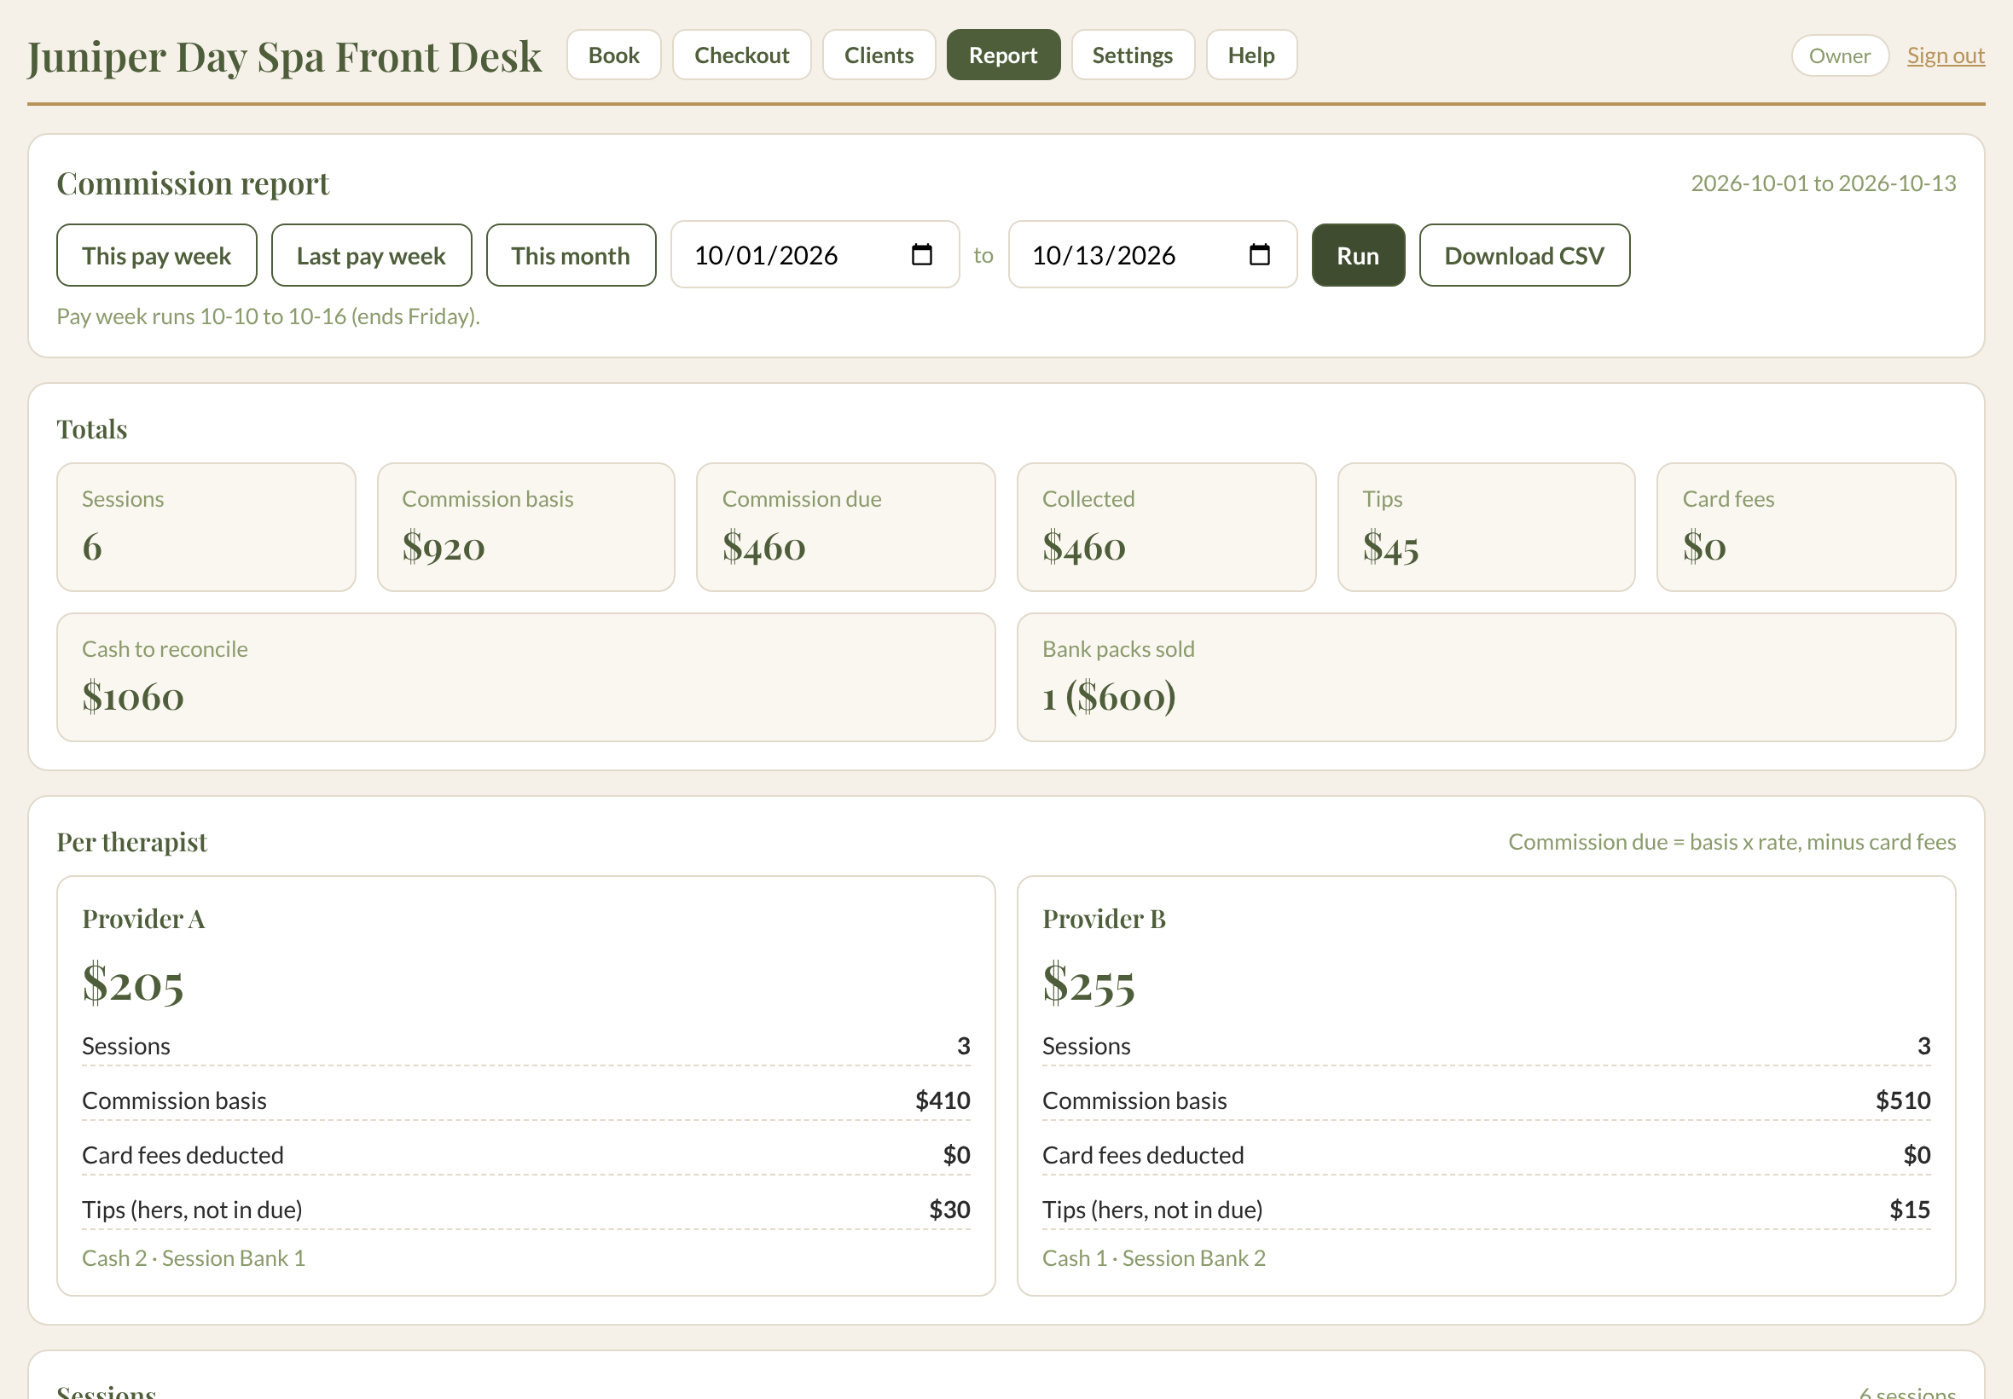Image resolution: width=2013 pixels, height=1399 pixels.
Task: Click Provider A's Card fees deducted row
Action: click(525, 1154)
